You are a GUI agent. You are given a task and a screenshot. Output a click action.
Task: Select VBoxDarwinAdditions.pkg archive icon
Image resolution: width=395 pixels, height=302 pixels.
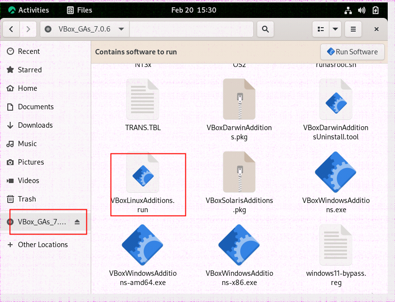(x=239, y=100)
